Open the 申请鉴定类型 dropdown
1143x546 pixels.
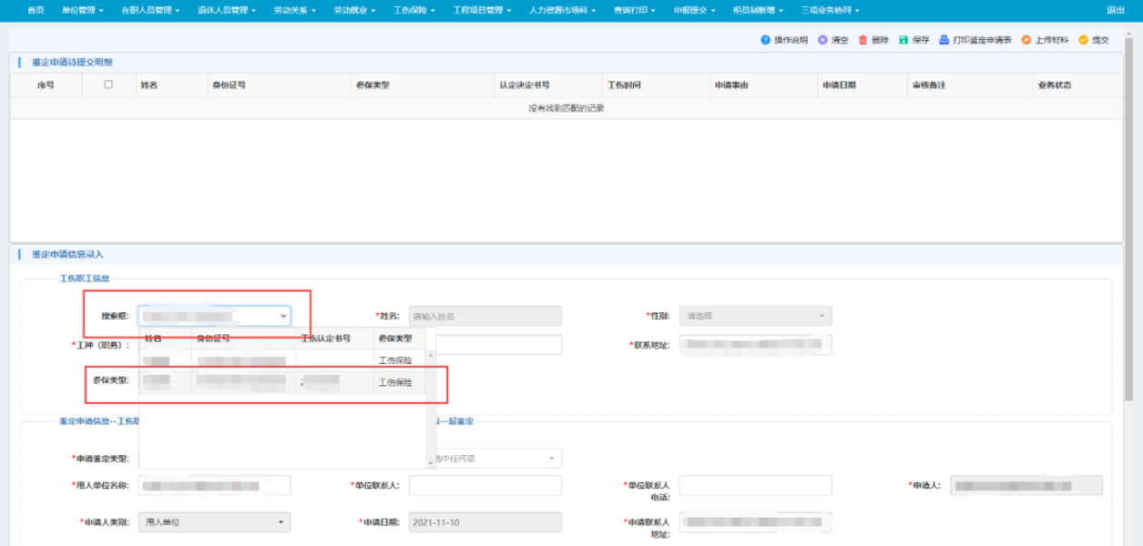pyautogui.click(x=551, y=459)
